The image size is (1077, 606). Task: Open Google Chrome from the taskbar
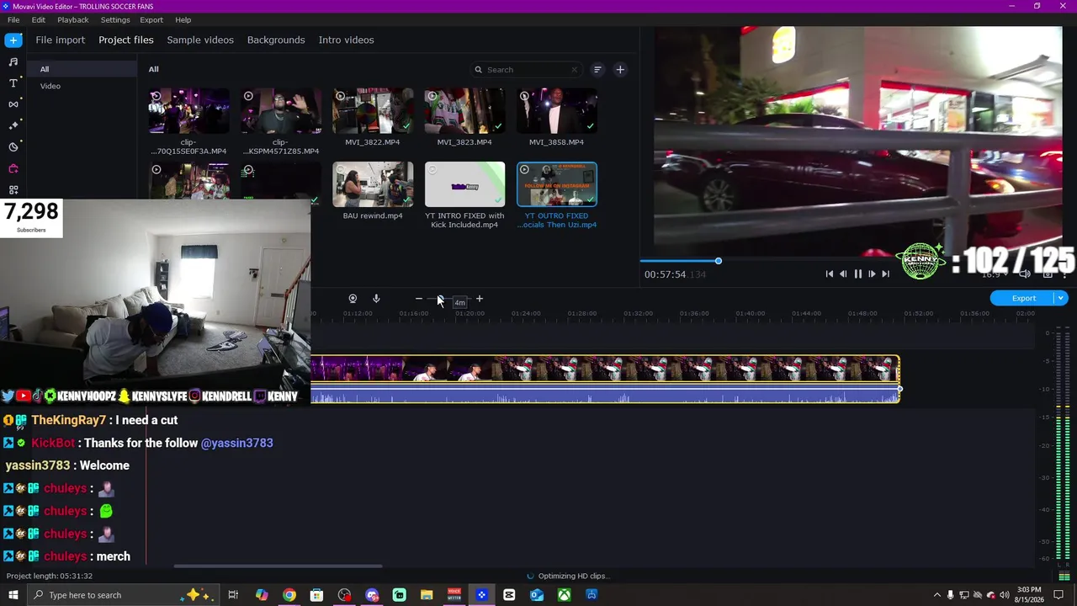click(289, 595)
